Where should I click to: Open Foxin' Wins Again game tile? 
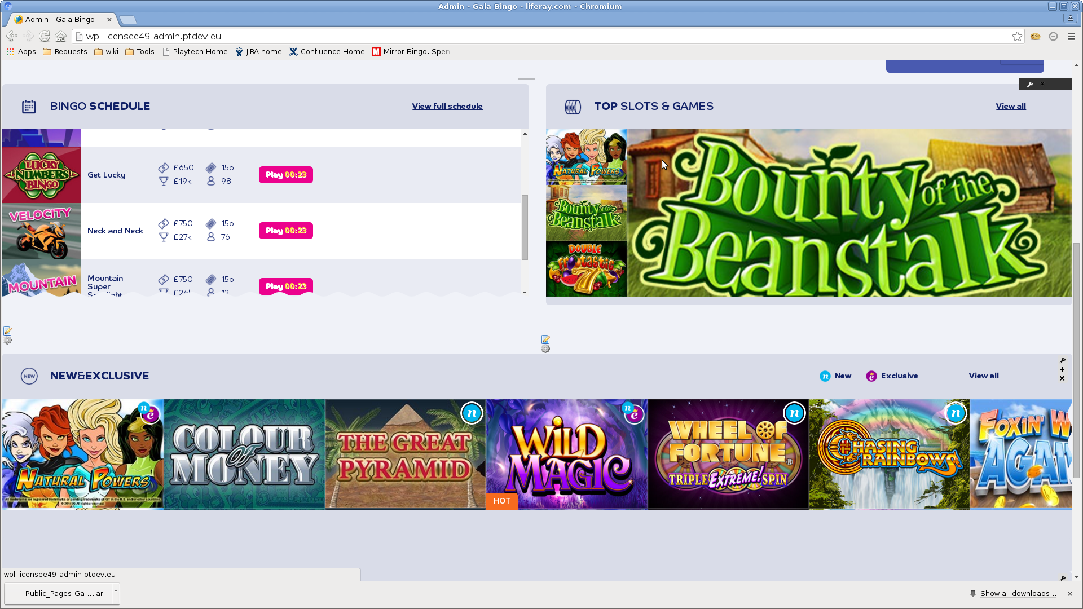[1022, 454]
